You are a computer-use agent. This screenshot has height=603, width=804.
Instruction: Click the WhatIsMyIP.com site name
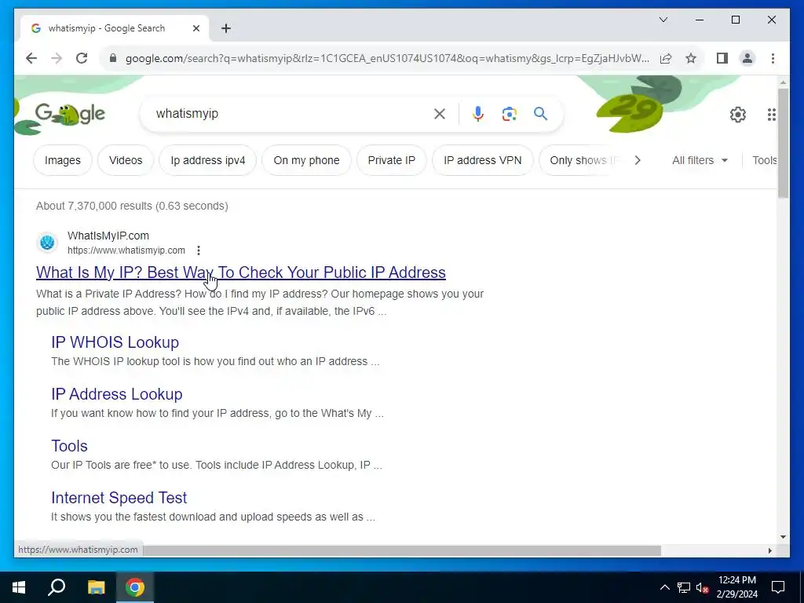click(108, 236)
